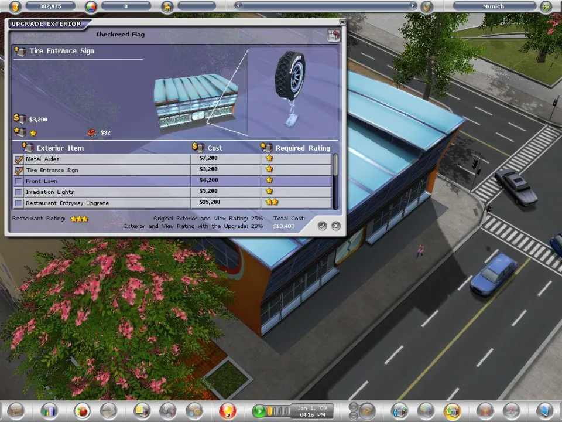Click the pie chart icon in top bar
Image resolution: width=562 pixels, height=422 pixels.
91,7
